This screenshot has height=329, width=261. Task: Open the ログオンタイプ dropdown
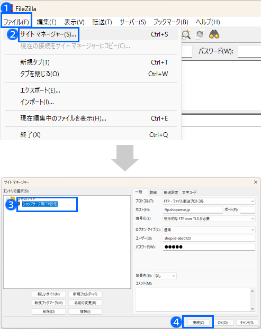209,230
